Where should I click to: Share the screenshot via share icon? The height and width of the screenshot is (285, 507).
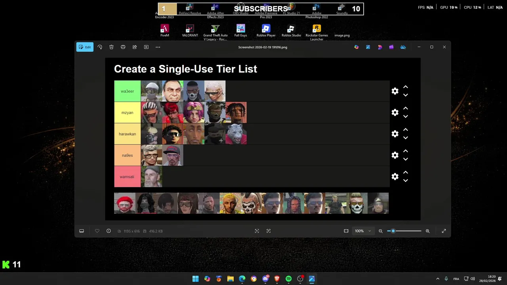pyautogui.click(x=135, y=47)
